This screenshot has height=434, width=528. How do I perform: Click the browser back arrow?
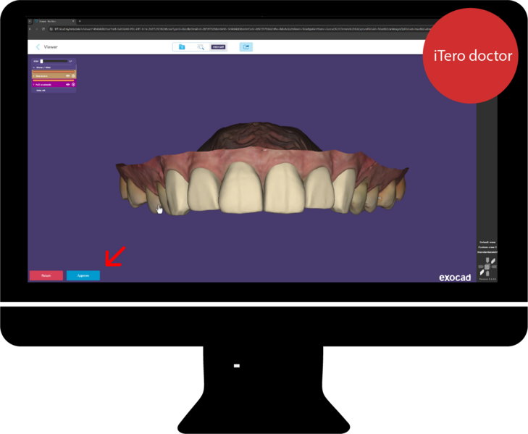point(30,29)
